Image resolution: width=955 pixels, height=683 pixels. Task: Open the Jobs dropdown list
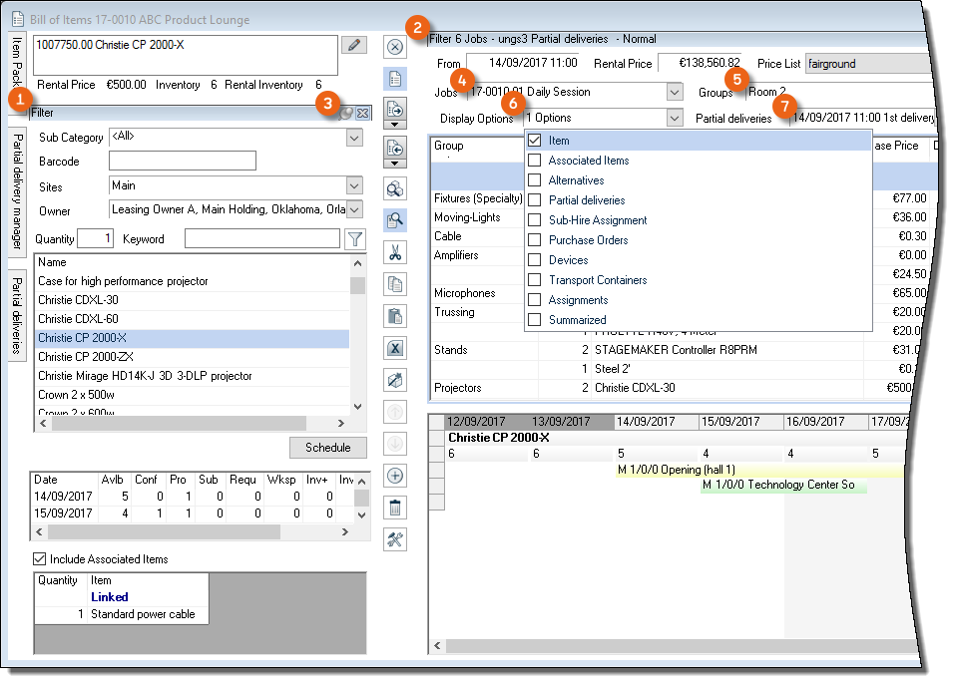tap(674, 93)
